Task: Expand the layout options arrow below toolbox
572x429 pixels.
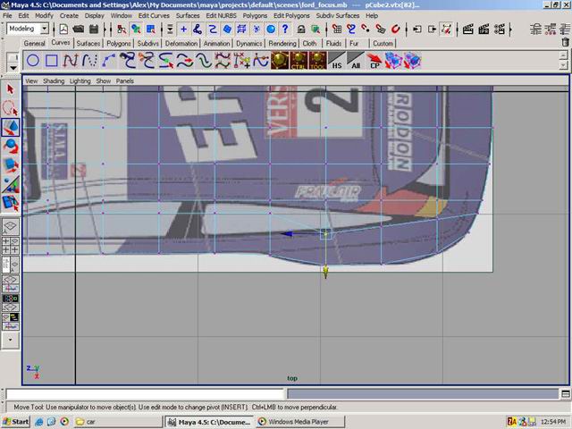Action: [x=11, y=340]
